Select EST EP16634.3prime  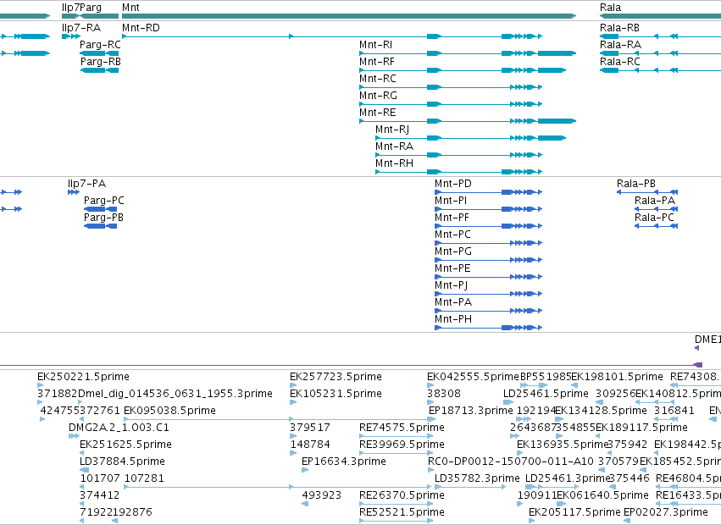point(344,461)
